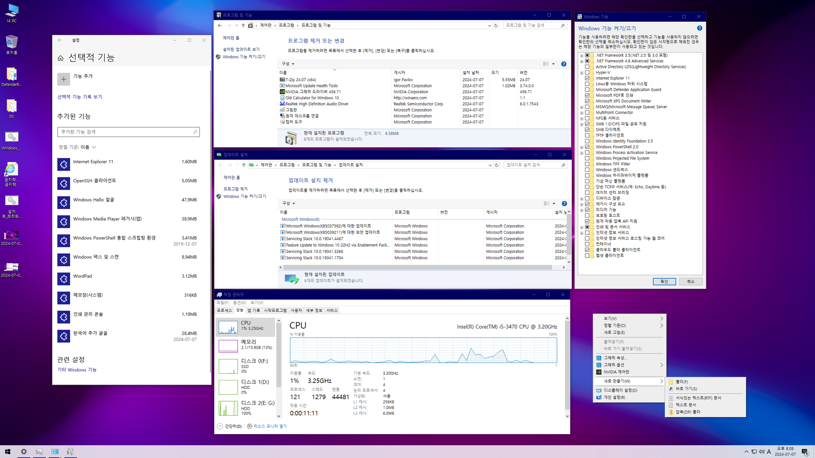Select 디스플레이 설정 in context menu
Image resolution: width=815 pixels, height=458 pixels.
[x=620, y=390]
